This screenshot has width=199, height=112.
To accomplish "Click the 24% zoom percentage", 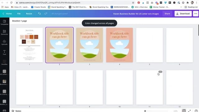I will click(x=175, y=111).
